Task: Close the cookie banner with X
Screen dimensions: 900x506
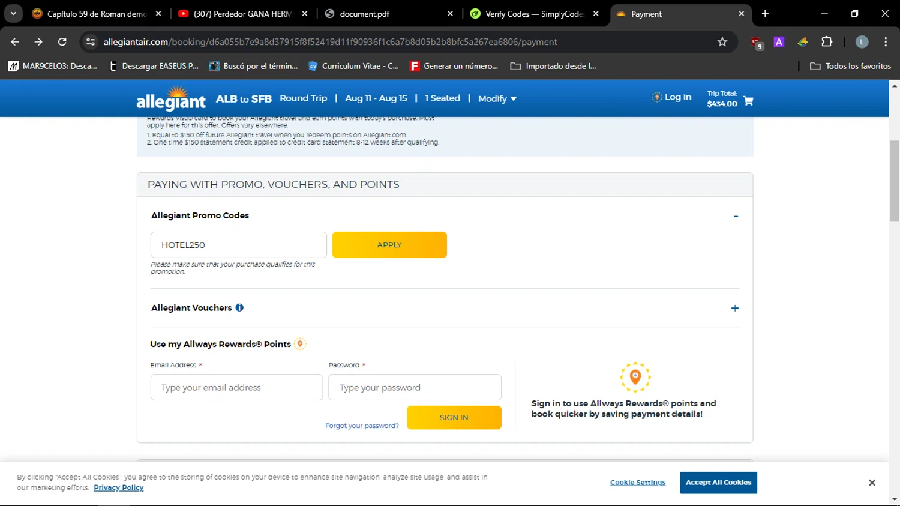Action: coord(872,483)
